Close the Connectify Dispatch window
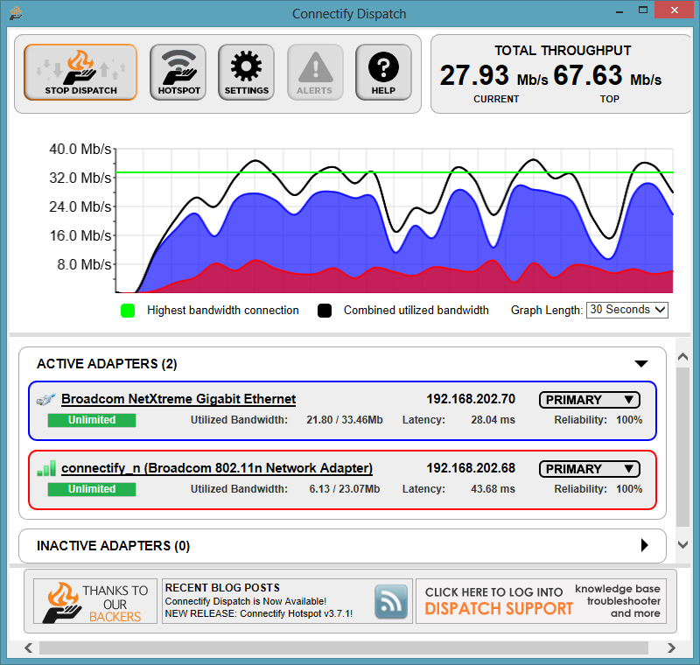Screen dimensions: 700x665 pos(674,10)
